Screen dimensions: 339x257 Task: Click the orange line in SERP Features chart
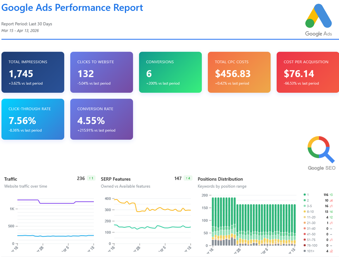(165, 209)
